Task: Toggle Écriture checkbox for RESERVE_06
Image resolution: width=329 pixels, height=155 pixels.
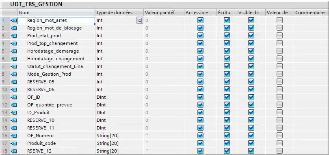Action: 227,89
